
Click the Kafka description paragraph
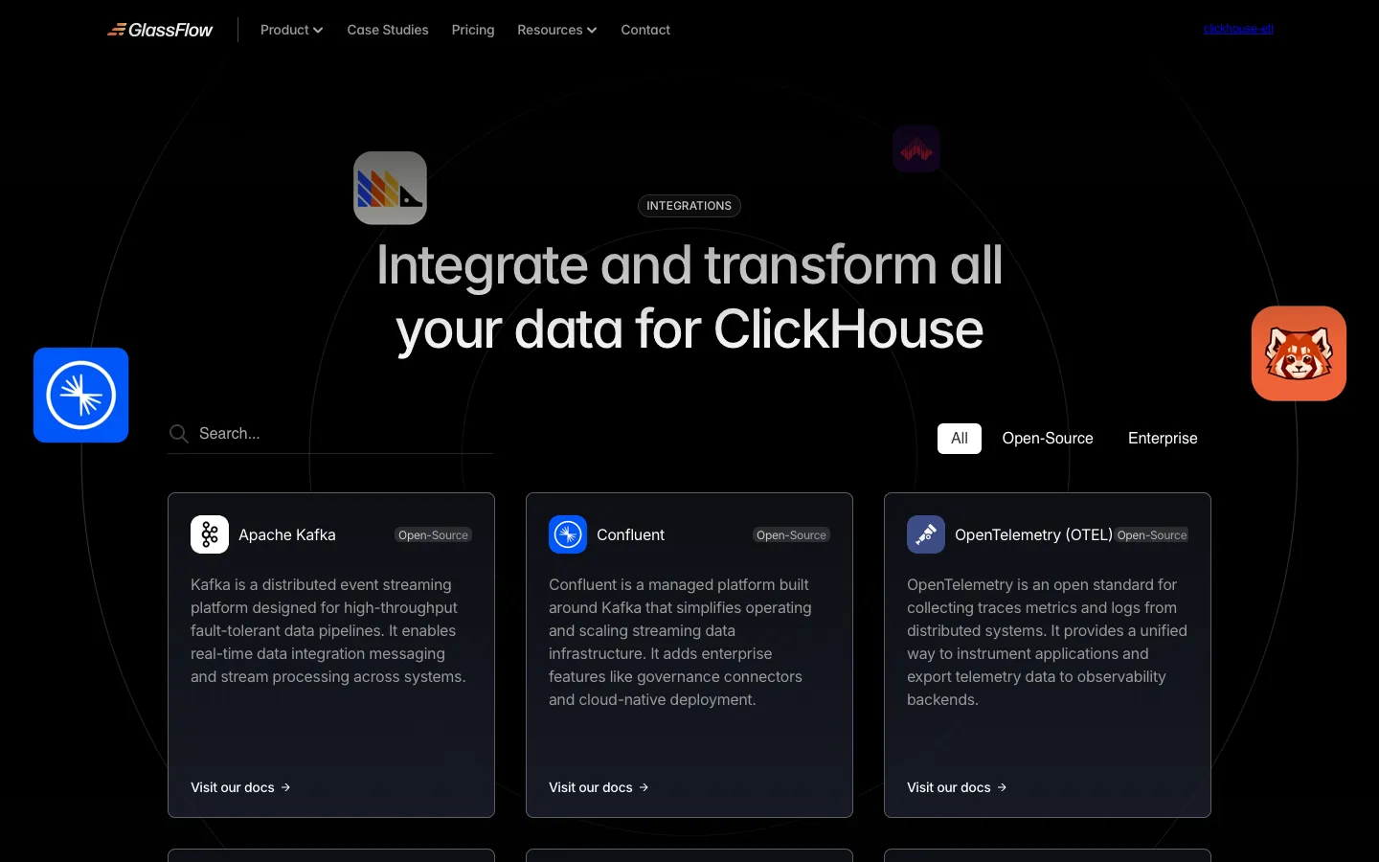[x=328, y=630]
